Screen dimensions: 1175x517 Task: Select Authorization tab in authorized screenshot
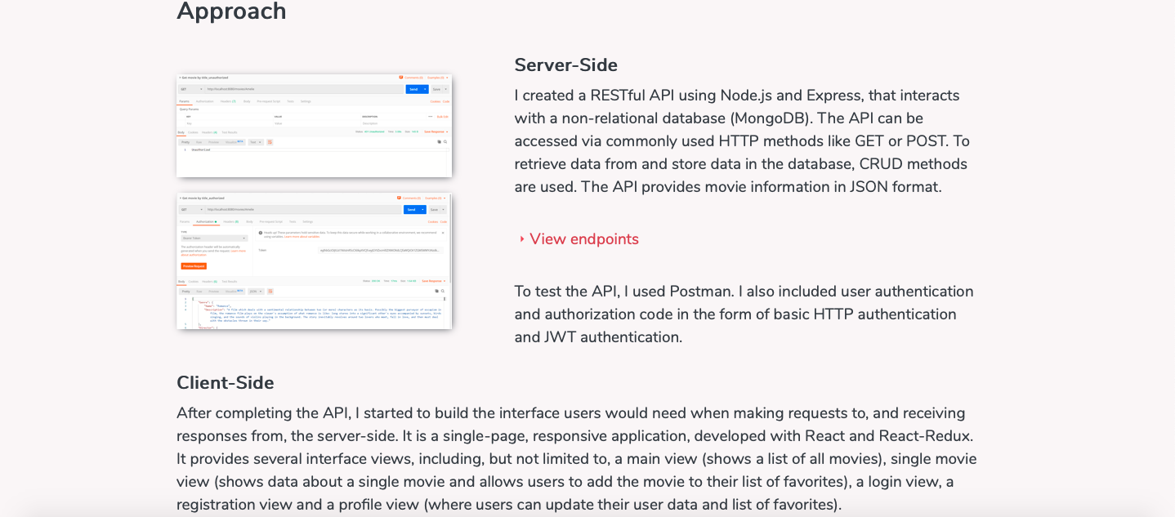pyautogui.click(x=206, y=221)
